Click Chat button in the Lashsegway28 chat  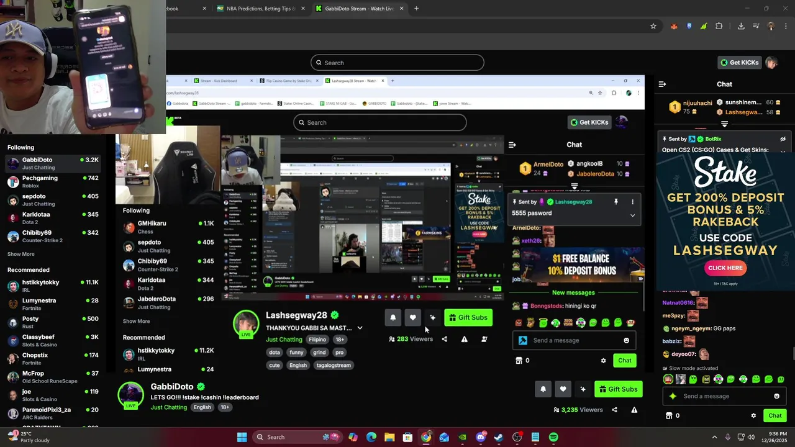(x=624, y=360)
